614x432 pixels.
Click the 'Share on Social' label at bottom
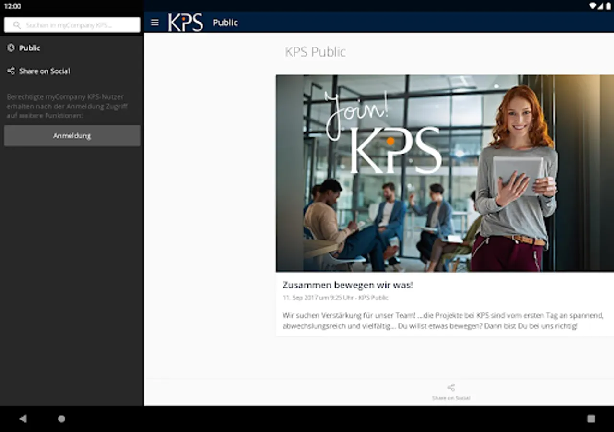click(x=451, y=398)
